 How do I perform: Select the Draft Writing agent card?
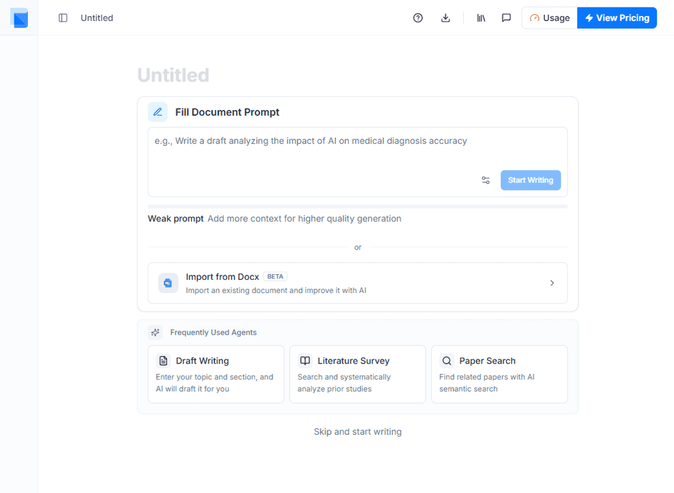pos(216,374)
